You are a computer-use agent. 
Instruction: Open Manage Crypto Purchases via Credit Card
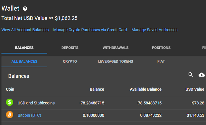[90, 30]
